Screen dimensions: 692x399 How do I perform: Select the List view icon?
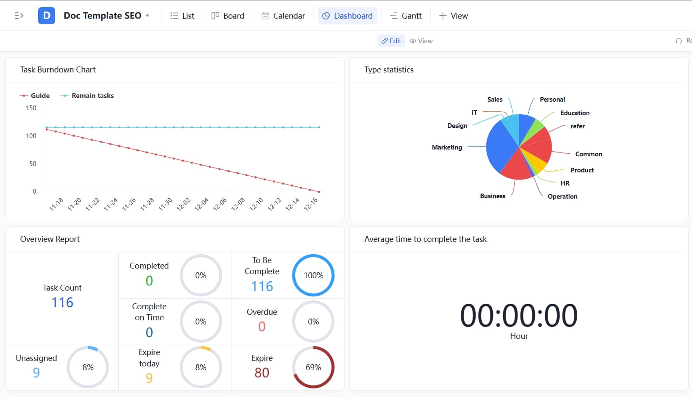(x=173, y=15)
